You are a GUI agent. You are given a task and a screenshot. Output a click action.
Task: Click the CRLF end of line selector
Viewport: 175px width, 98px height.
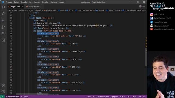(129, 97)
